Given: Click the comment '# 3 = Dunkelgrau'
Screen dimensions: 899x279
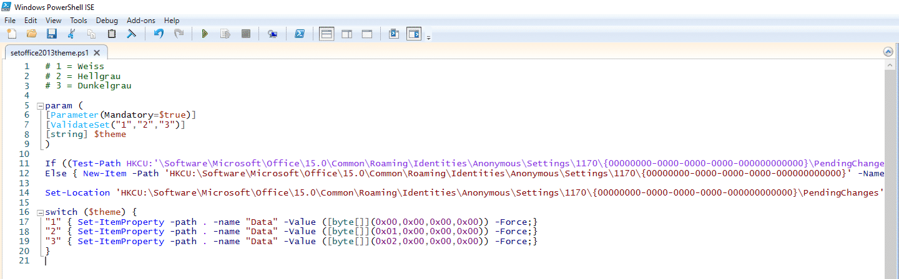Looking at the screenshot, I should point(89,86).
